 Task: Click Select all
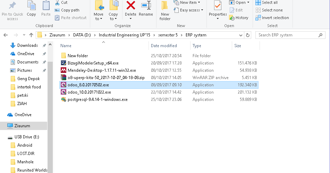(266, 2)
